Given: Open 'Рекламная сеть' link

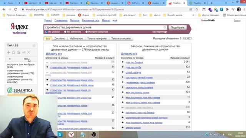Looking at the screenshot, I should 91,20.
